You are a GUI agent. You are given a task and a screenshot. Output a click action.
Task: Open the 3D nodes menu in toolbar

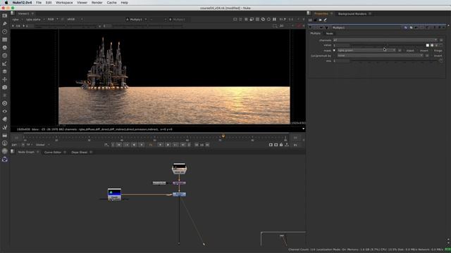[5, 87]
